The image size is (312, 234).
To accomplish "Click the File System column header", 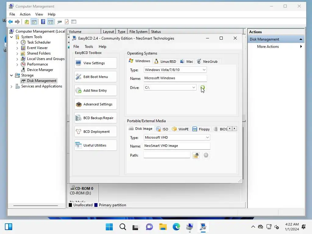I will [x=138, y=32].
